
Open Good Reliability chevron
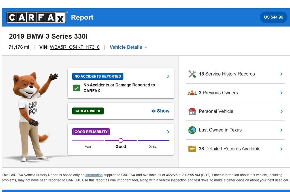pos(168,132)
